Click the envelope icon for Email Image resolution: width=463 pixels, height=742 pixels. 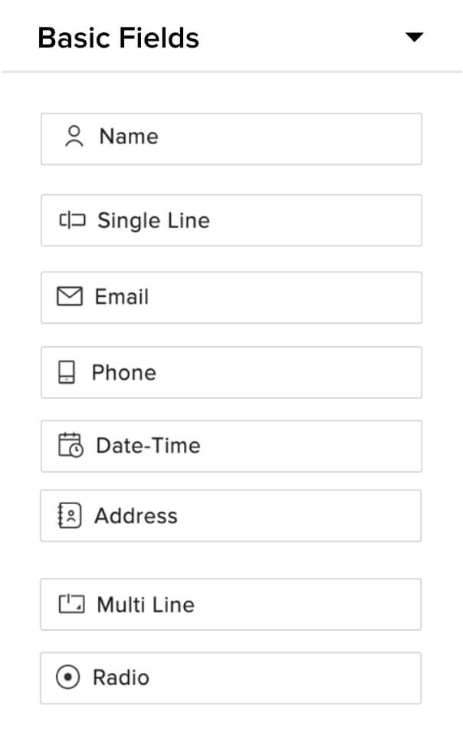[70, 297]
